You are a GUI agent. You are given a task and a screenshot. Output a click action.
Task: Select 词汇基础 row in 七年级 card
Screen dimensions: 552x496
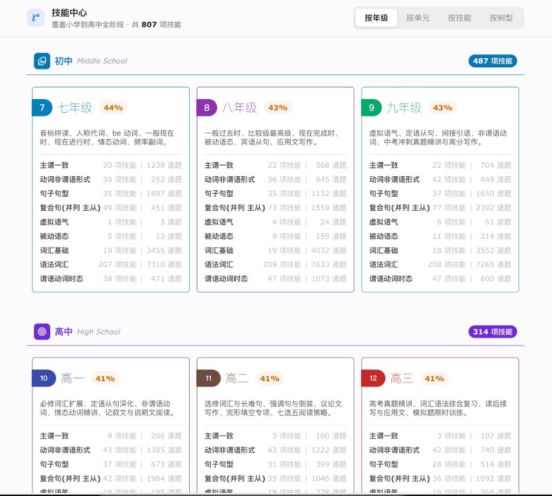(x=111, y=250)
